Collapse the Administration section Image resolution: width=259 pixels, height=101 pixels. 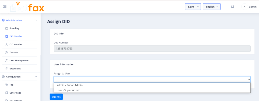point(36,20)
